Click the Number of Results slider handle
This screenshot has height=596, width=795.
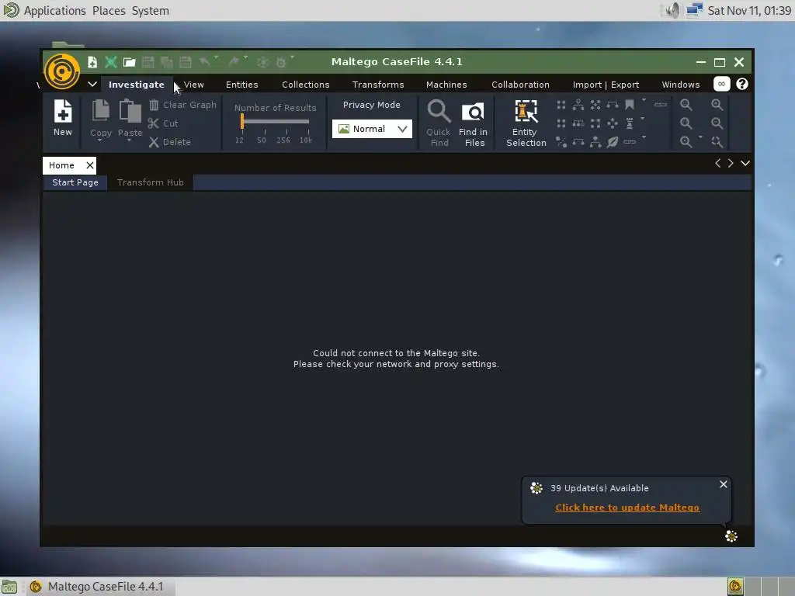(x=242, y=120)
